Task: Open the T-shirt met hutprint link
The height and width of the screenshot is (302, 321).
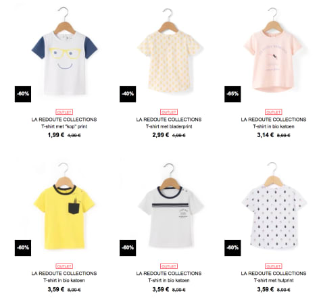Action: [x=274, y=280]
